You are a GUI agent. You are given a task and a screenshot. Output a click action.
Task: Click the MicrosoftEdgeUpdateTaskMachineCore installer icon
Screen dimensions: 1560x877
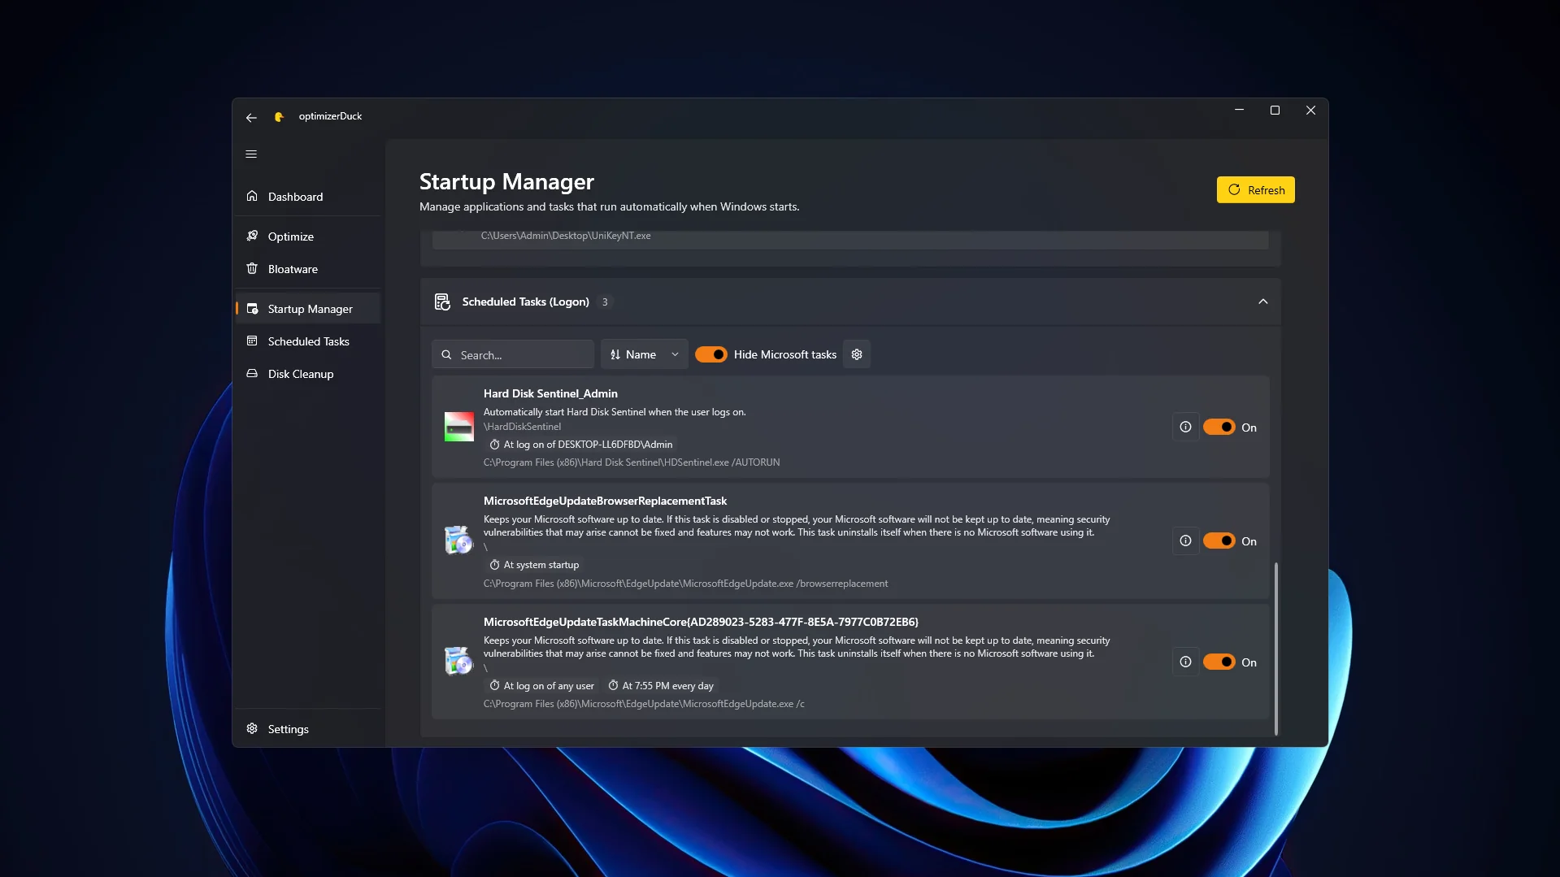click(x=458, y=661)
